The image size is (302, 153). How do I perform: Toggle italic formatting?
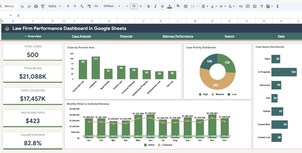click(x=155, y=6)
